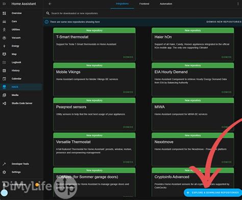Click the Home Assistant title text
242x200 pixels.
click(23, 4)
